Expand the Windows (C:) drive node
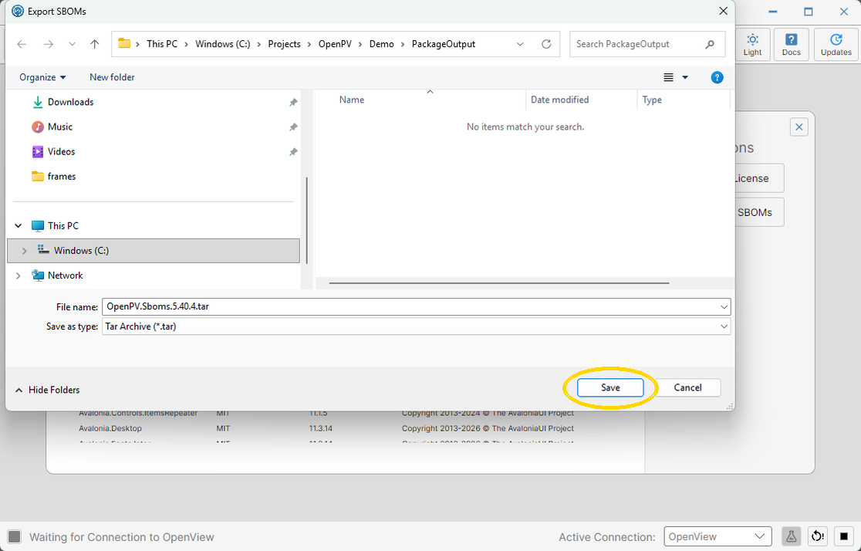The image size is (861, 551). [24, 251]
